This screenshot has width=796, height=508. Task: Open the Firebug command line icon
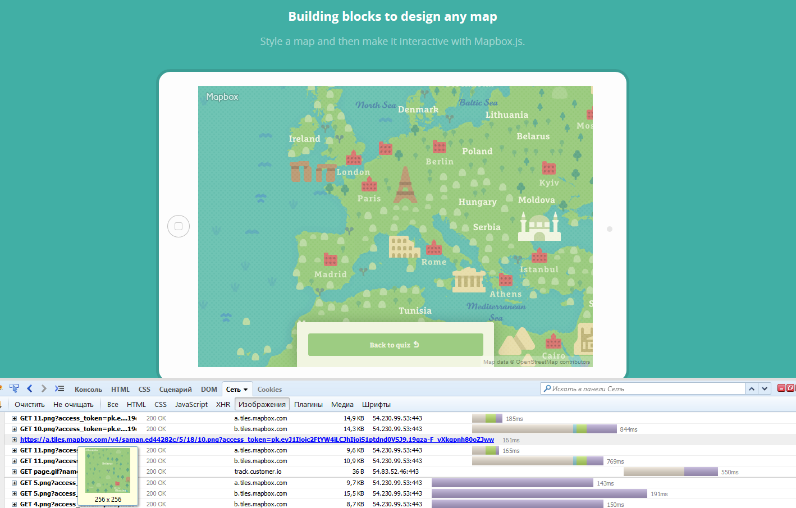coord(60,388)
